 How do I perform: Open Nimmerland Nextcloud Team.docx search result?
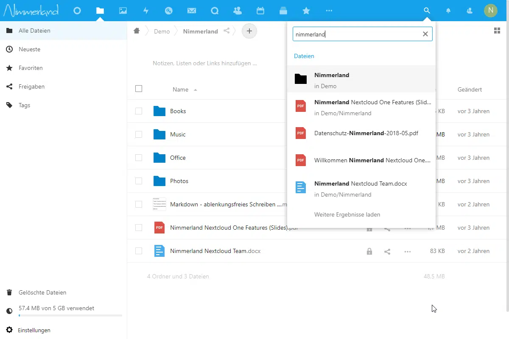[361, 188]
